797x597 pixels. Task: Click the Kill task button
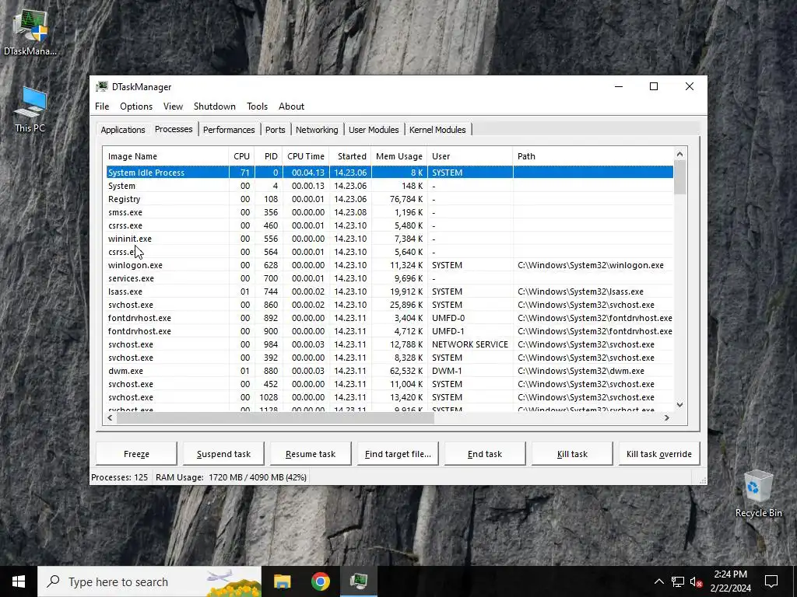coord(572,454)
